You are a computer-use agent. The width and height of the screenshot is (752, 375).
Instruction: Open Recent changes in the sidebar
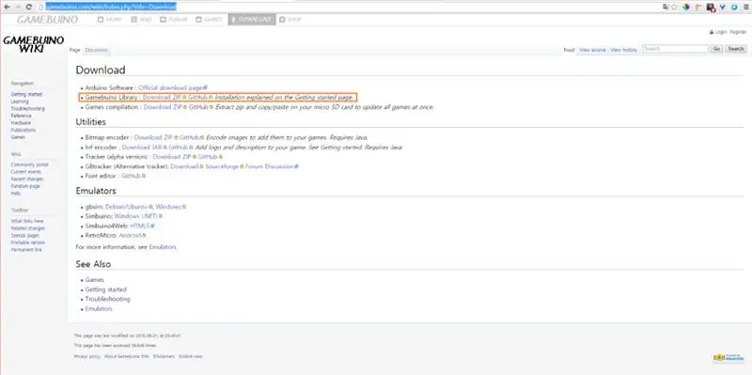coord(27,179)
